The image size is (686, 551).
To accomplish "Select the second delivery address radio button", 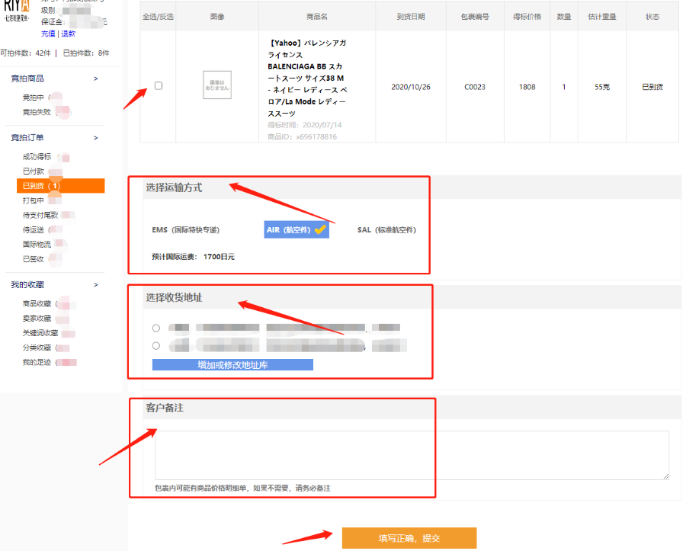I will 156,345.
